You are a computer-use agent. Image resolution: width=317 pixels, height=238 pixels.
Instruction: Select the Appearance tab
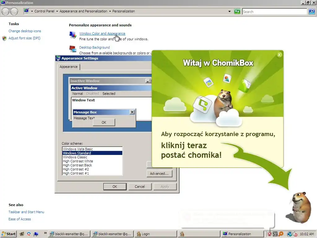coord(68,67)
